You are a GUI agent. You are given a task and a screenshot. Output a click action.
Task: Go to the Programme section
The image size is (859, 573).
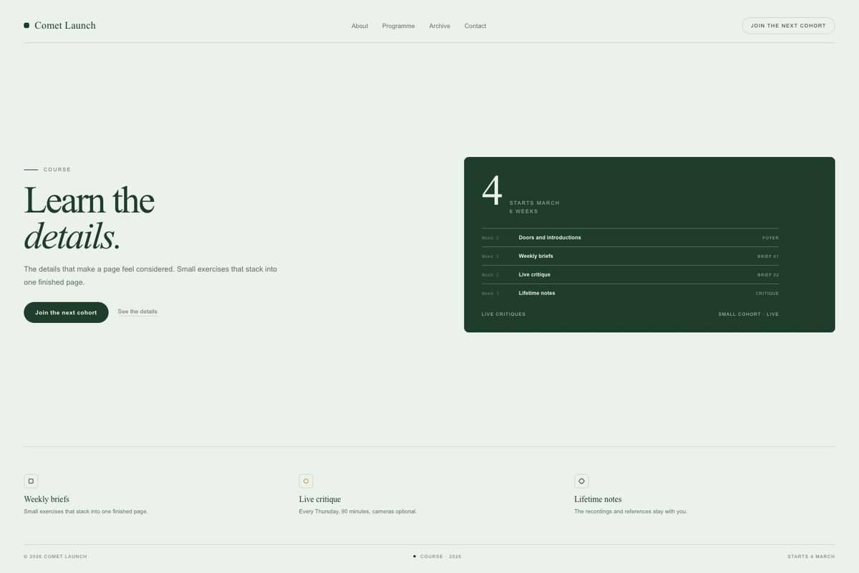pos(398,26)
